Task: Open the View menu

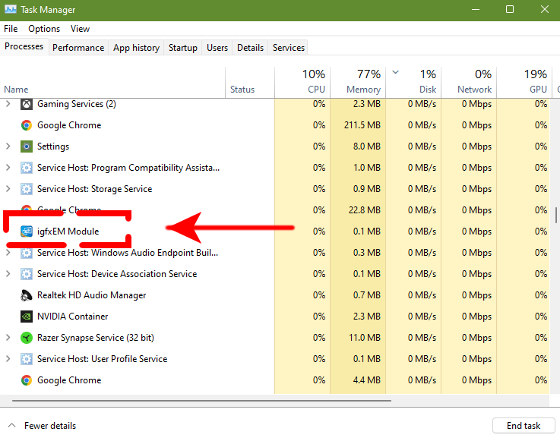Action: click(80, 29)
